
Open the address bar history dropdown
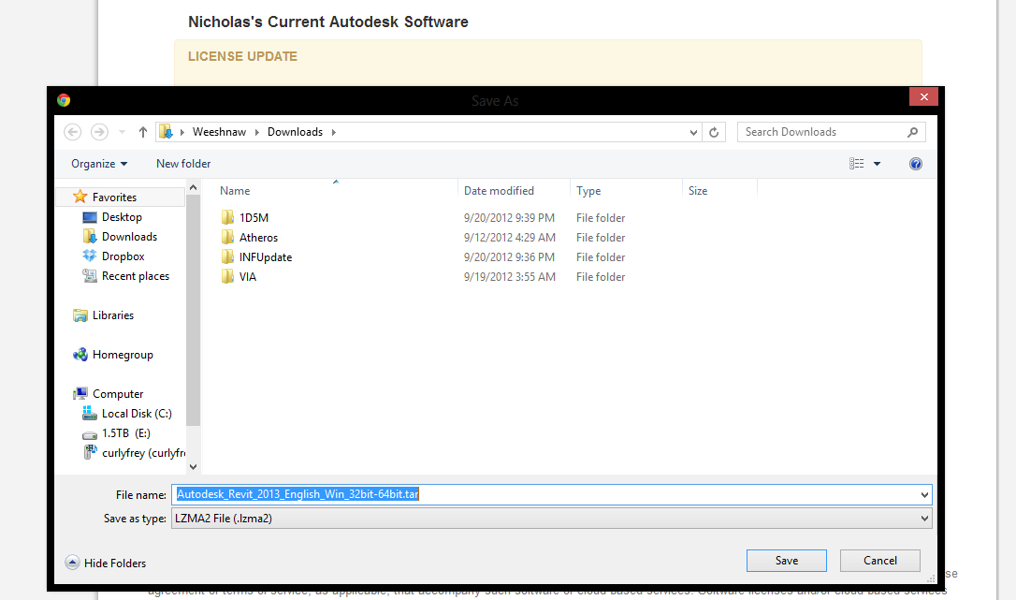pyautogui.click(x=693, y=132)
